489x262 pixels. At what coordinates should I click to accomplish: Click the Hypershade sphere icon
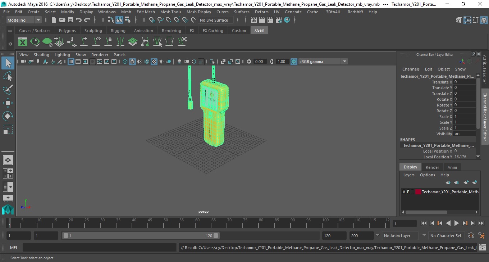click(287, 20)
